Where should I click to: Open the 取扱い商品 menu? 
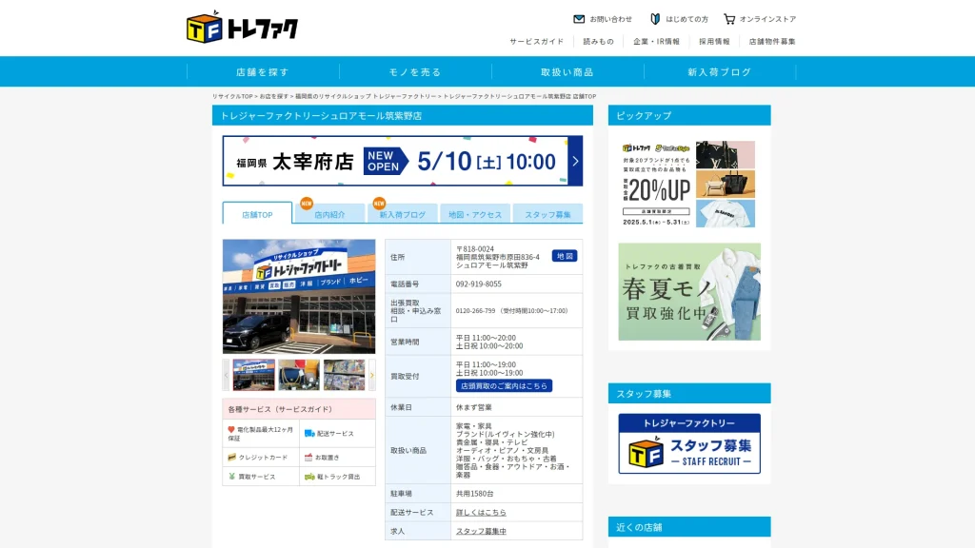pos(567,72)
